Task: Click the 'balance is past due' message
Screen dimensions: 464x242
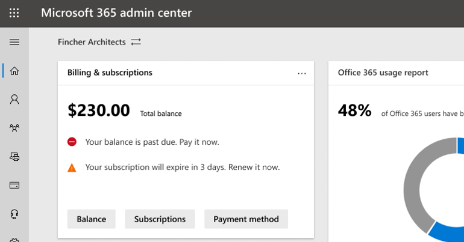Action: [152, 142]
